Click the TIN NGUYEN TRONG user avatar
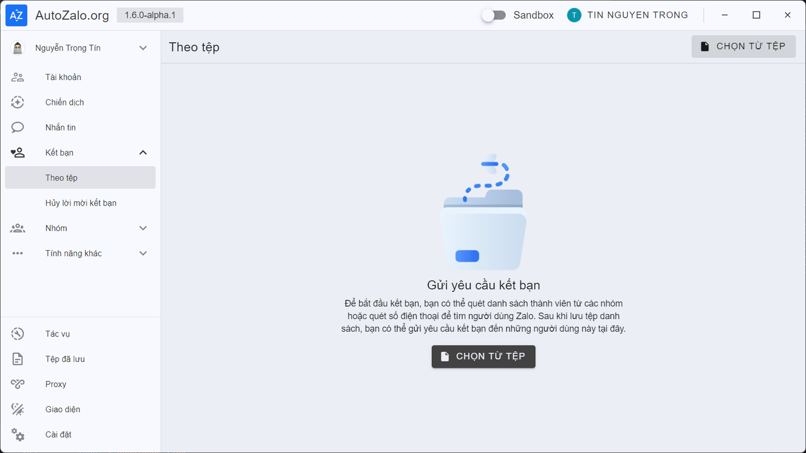 tap(574, 15)
